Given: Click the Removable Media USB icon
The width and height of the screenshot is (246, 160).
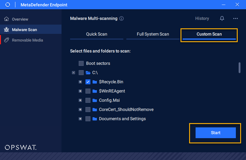Looking at the screenshot, I should click(x=6, y=40).
